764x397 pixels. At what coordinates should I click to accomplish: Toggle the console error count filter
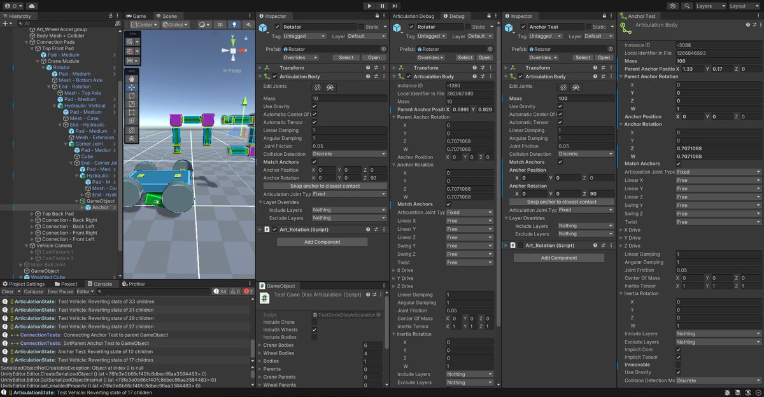[x=248, y=291]
